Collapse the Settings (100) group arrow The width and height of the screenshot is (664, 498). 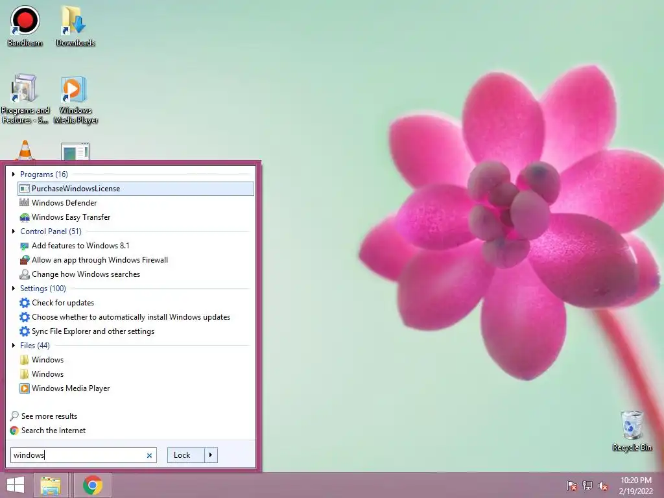pyautogui.click(x=14, y=289)
